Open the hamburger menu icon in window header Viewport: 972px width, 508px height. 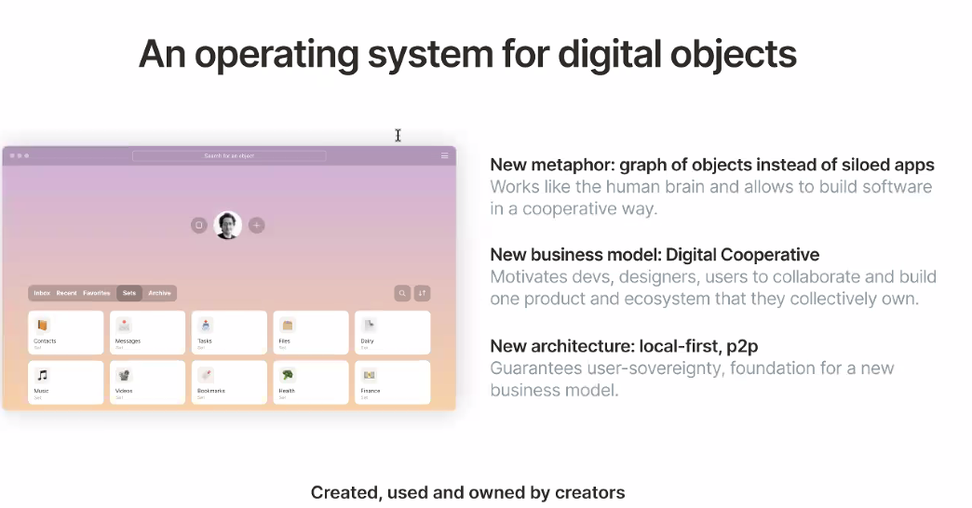(x=444, y=155)
